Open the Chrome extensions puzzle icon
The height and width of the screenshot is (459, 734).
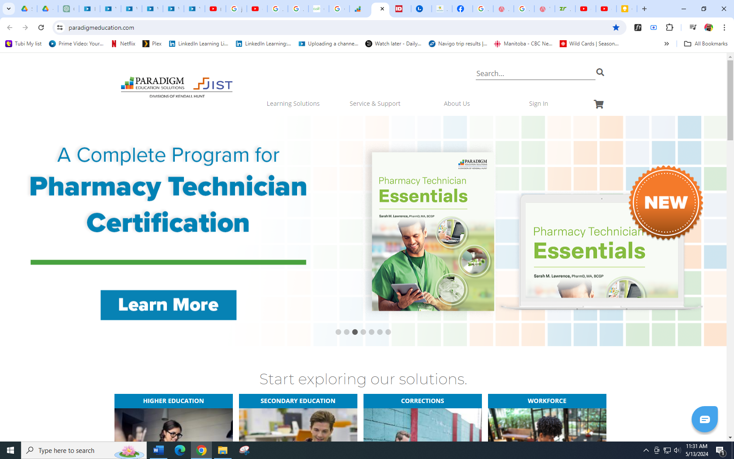point(669,28)
